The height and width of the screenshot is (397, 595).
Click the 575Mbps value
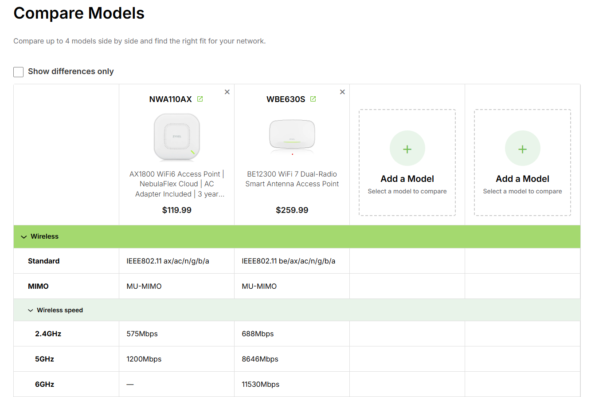pos(142,334)
